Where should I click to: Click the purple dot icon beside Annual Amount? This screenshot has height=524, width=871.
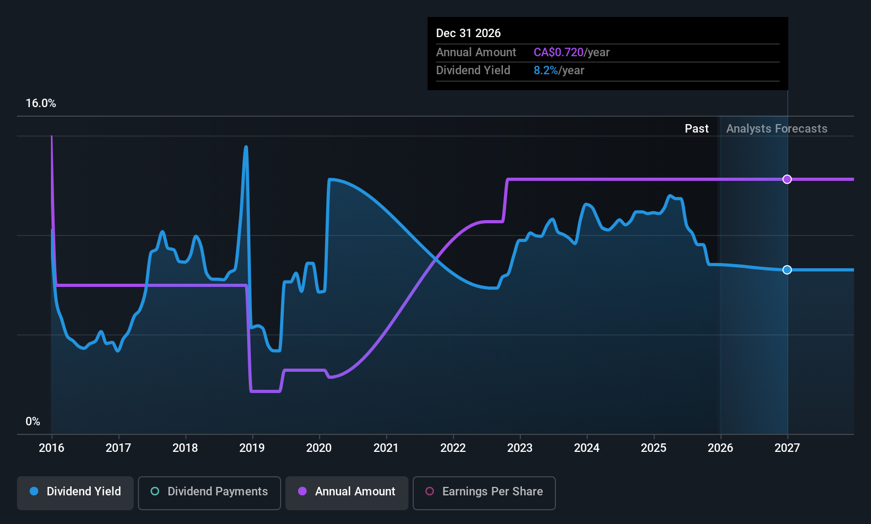302,492
